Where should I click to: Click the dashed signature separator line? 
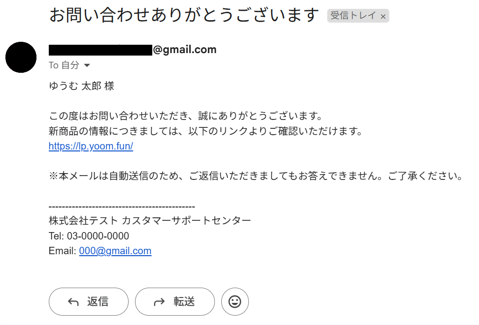(x=122, y=207)
